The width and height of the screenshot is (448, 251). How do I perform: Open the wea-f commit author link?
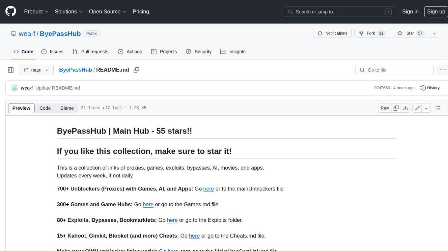click(x=27, y=88)
